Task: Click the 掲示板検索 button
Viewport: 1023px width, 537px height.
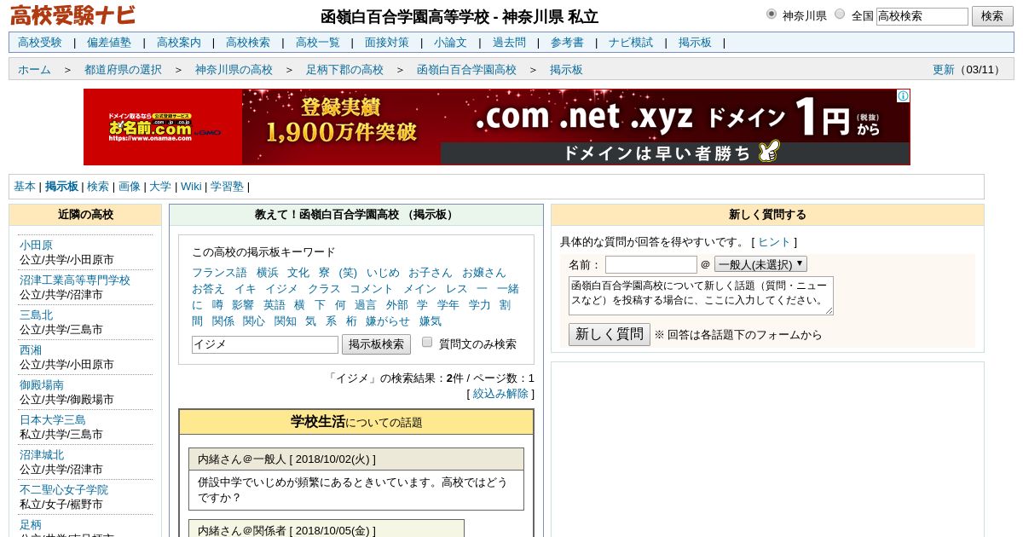Action: [x=376, y=344]
